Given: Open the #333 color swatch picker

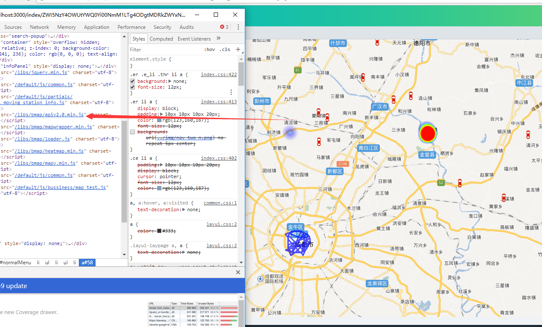Looking at the screenshot, I should [x=159, y=231].
